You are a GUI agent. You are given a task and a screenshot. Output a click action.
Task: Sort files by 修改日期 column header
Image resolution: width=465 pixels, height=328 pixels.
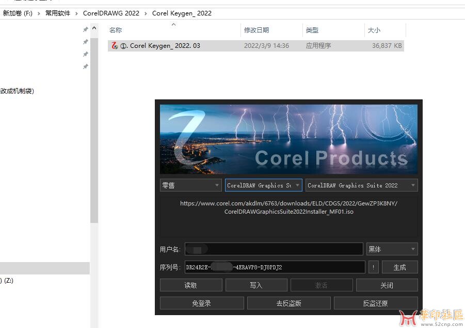coord(256,30)
